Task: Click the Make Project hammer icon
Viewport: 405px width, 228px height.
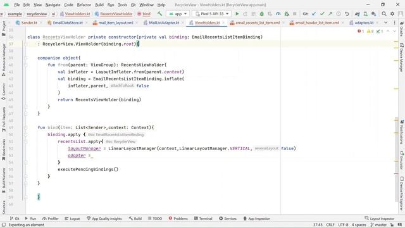Action: [159, 14]
